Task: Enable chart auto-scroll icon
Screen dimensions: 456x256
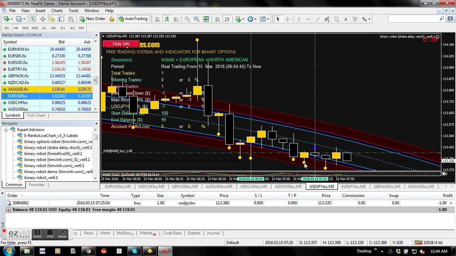Action: pyautogui.click(x=217, y=19)
